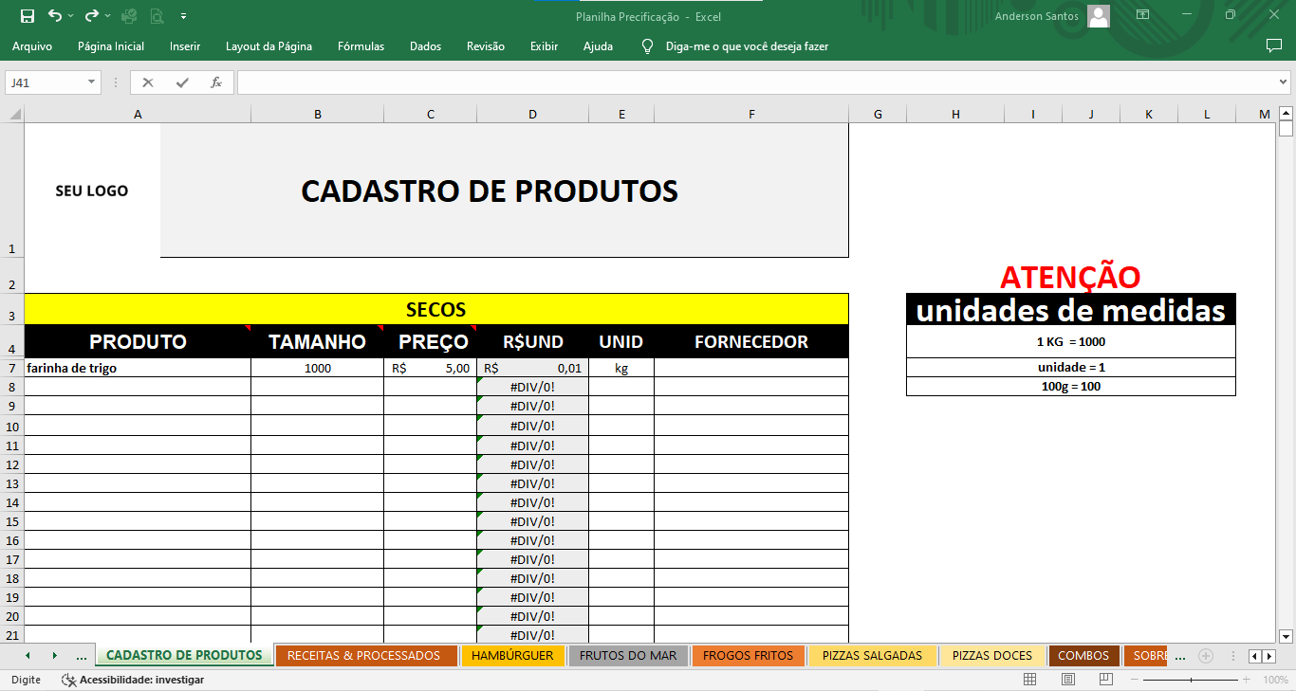
Task: Select the farinha de trigo cell
Action: coord(138,368)
